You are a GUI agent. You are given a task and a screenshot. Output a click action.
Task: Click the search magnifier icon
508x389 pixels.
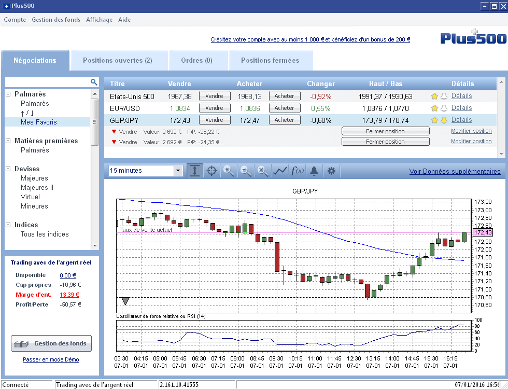coord(94,82)
